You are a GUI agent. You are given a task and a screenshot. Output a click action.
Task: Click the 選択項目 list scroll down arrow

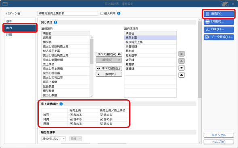click(92, 96)
